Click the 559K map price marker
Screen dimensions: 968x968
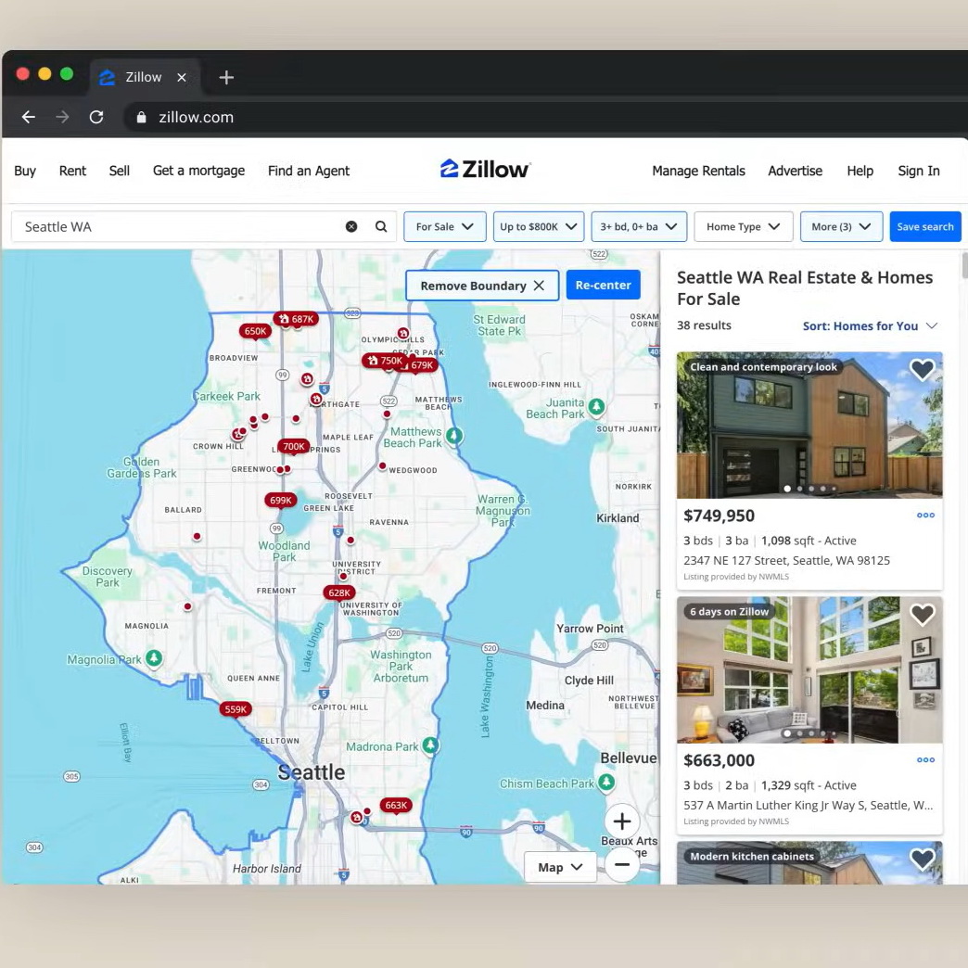(236, 709)
